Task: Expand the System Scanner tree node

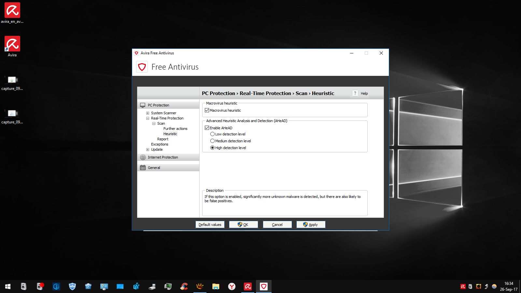Action: [x=148, y=113]
